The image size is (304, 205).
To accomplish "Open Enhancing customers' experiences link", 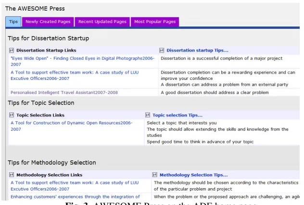I will [75, 197].
